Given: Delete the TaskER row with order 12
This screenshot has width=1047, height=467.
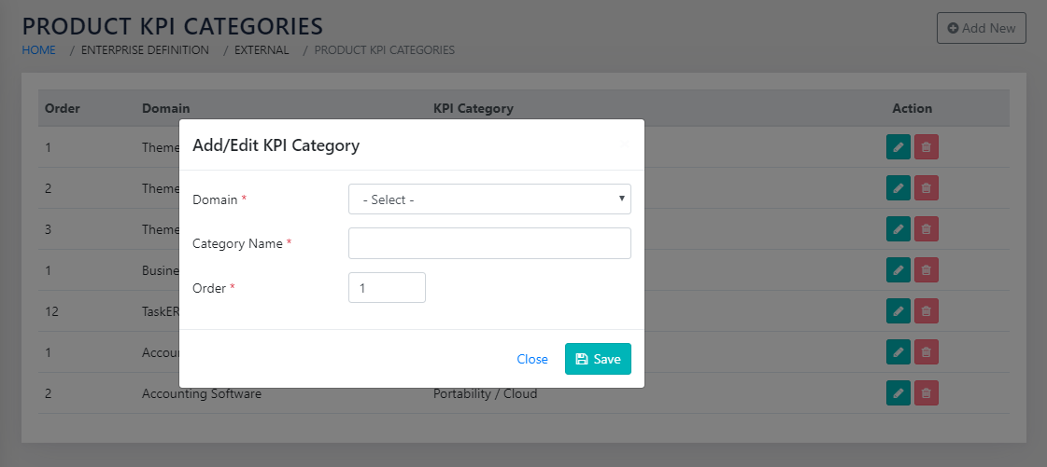Looking at the screenshot, I should (x=926, y=311).
